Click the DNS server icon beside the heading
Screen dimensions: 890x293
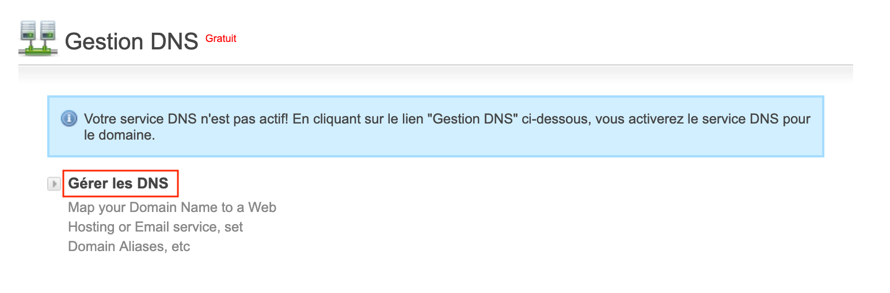tap(38, 38)
